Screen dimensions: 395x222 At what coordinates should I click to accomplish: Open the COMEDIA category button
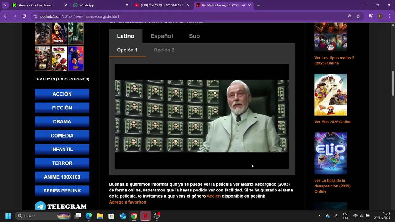point(62,136)
